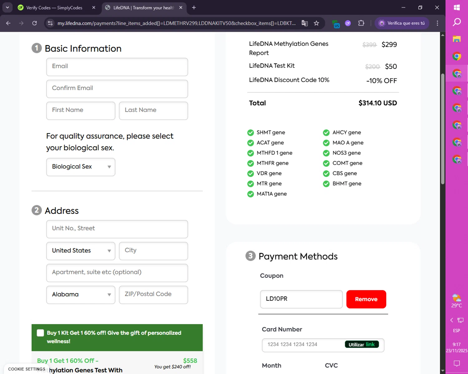Open the United States country dropdown
Screen dimensions: 468x374
[x=81, y=251]
